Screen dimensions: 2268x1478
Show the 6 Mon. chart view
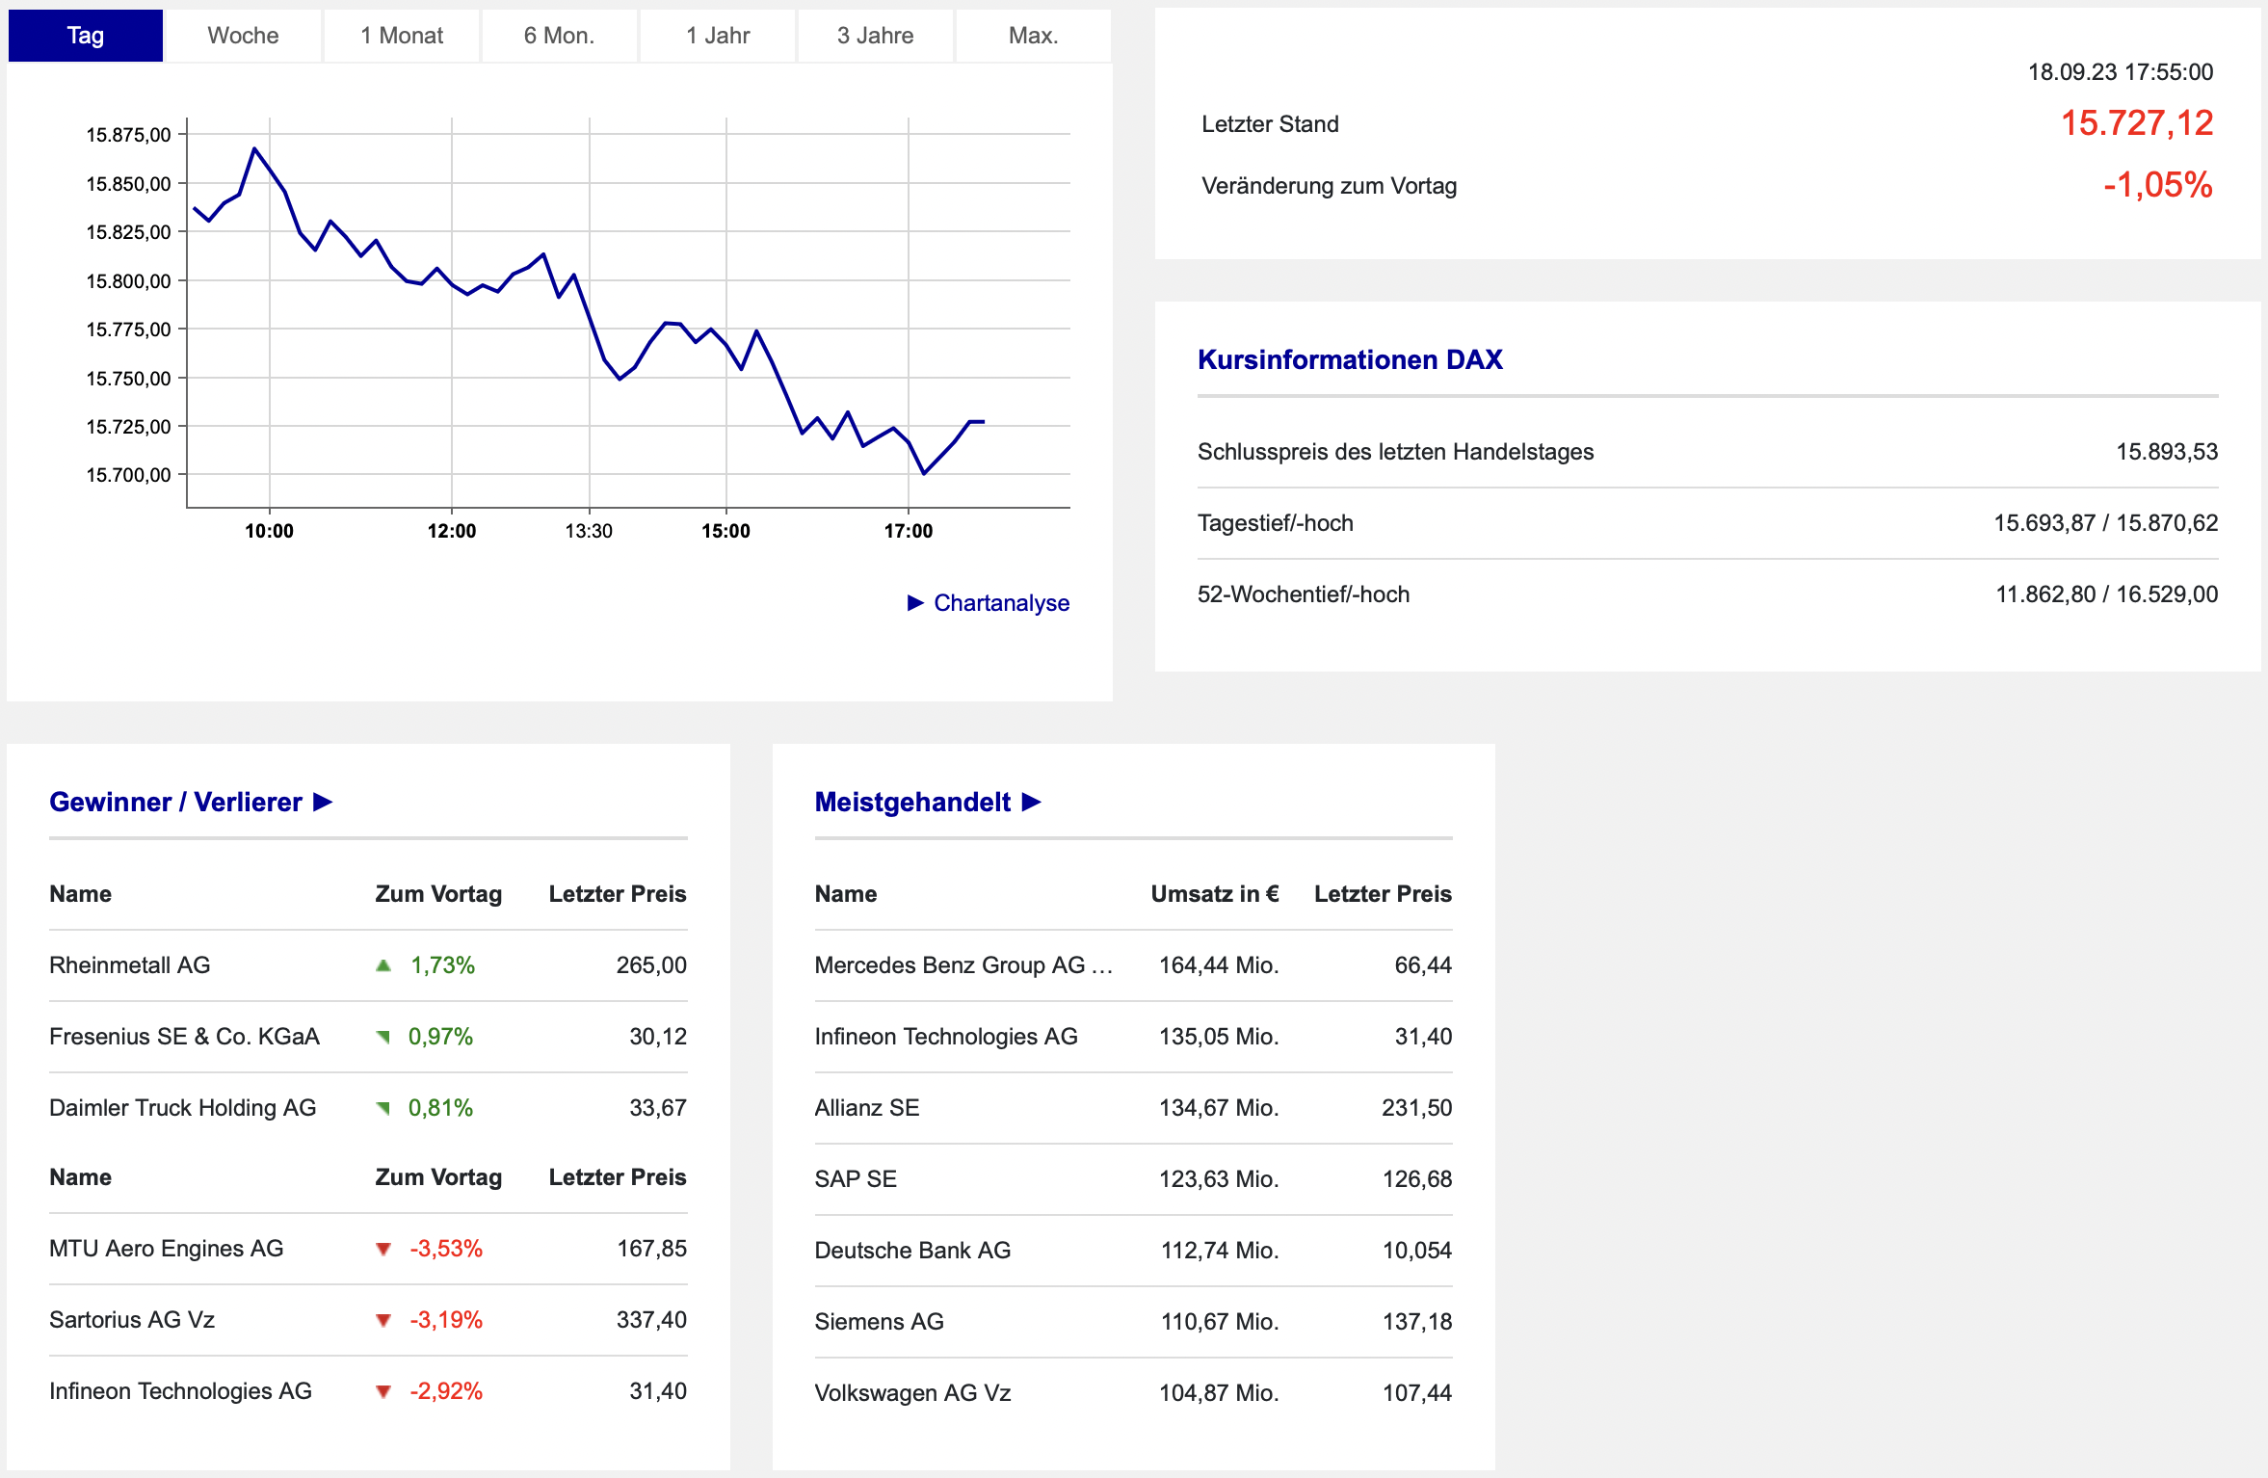click(x=559, y=36)
